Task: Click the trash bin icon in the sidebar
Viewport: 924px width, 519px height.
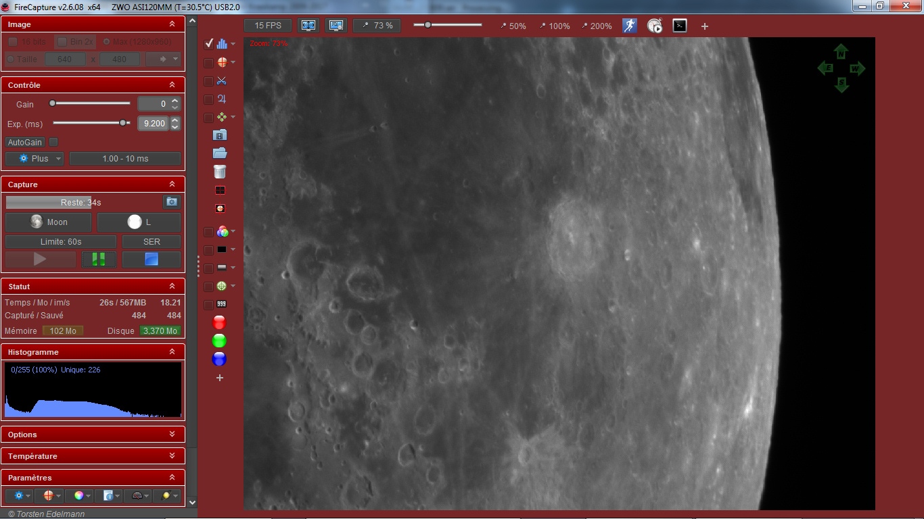Action: 220,172
